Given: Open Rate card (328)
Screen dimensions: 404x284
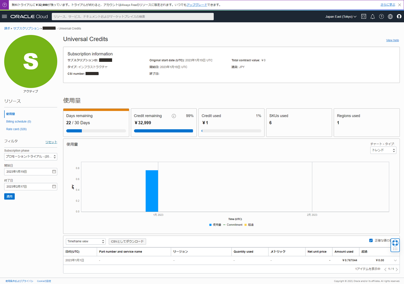Looking at the screenshot, I should [16, 129].
